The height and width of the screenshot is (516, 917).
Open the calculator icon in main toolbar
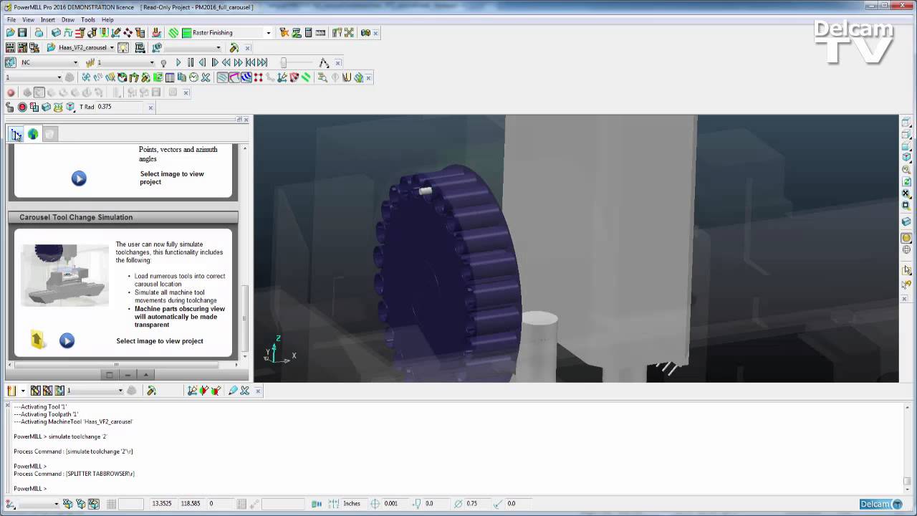click(308, 33)
